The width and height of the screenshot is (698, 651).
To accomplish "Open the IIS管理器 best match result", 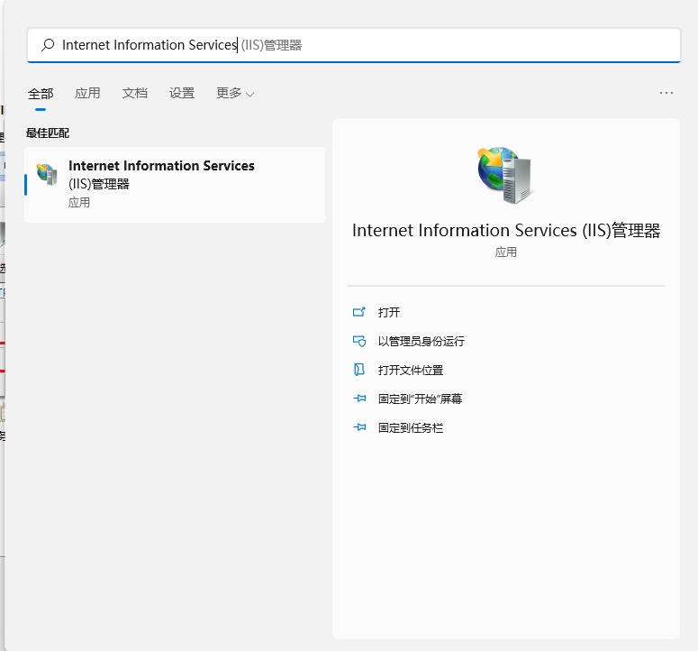I will click(175, 185).
